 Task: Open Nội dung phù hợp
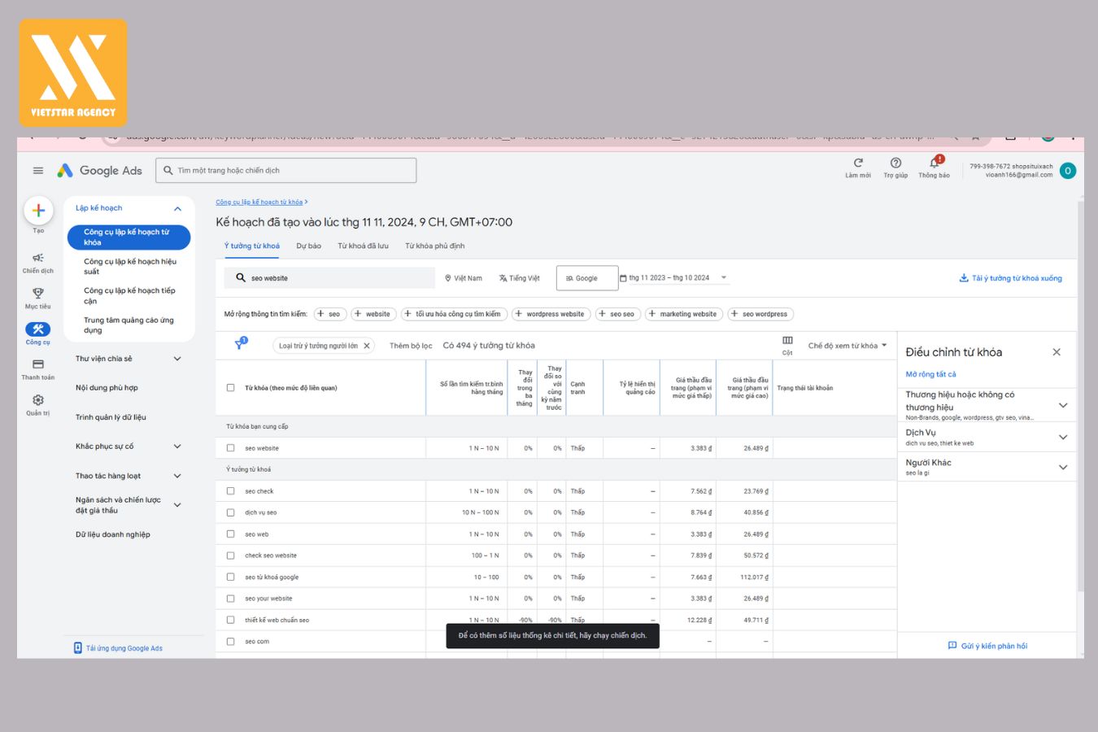pyautogui.click(x=107, y=388)
